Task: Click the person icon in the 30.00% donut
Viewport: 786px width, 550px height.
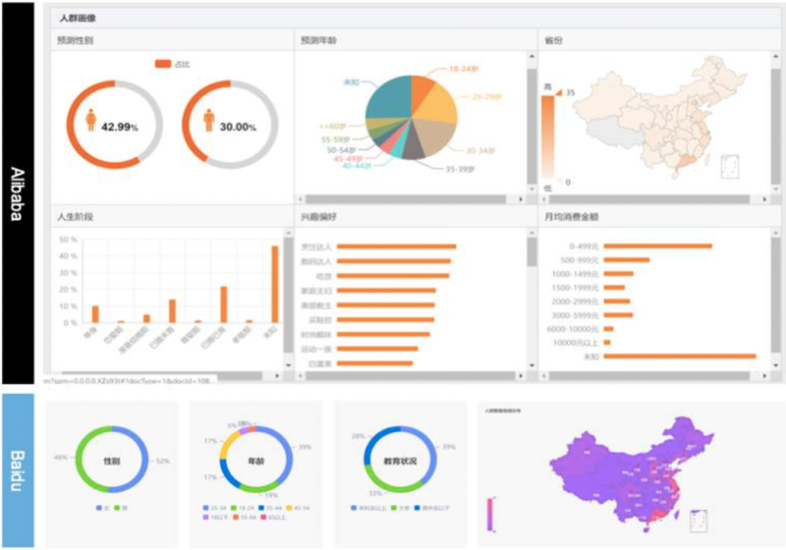Action: tap(208, 120)
